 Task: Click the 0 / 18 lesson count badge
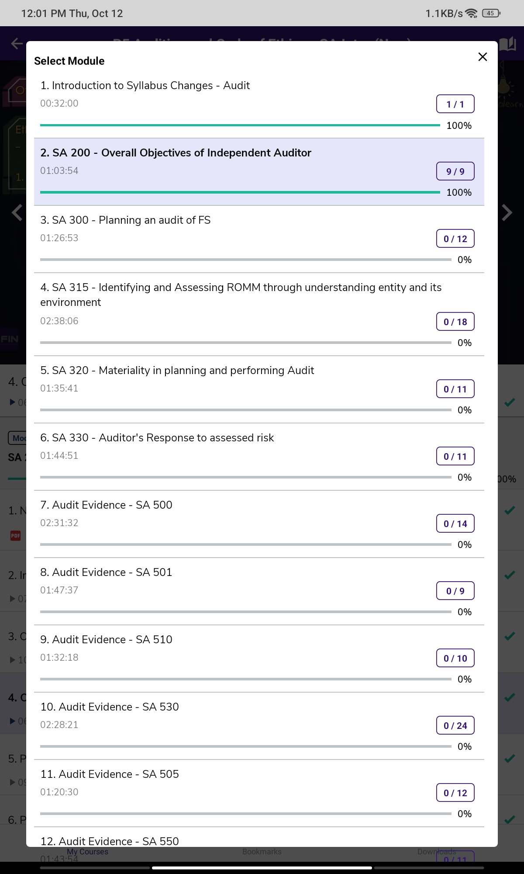coord(455,322)
